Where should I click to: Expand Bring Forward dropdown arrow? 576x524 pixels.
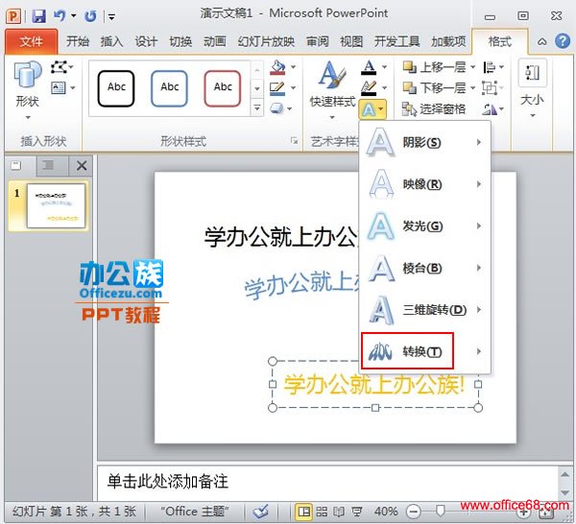click(x=472, y=67)
